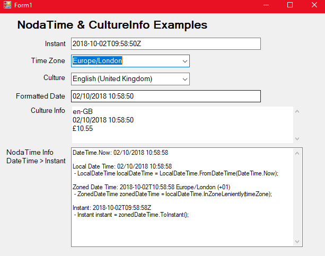Screen dimensions: 325x256
Task: Click the Local Date Time line
Action: [x=122, y=166]
